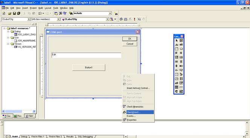
Task: Pick the Spin control tool
Action: (x=177, y=66)
